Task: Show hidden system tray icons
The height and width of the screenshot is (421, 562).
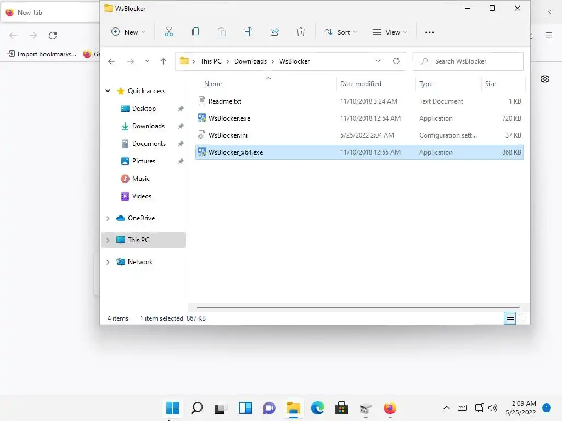Action: (x=447, y=408)
